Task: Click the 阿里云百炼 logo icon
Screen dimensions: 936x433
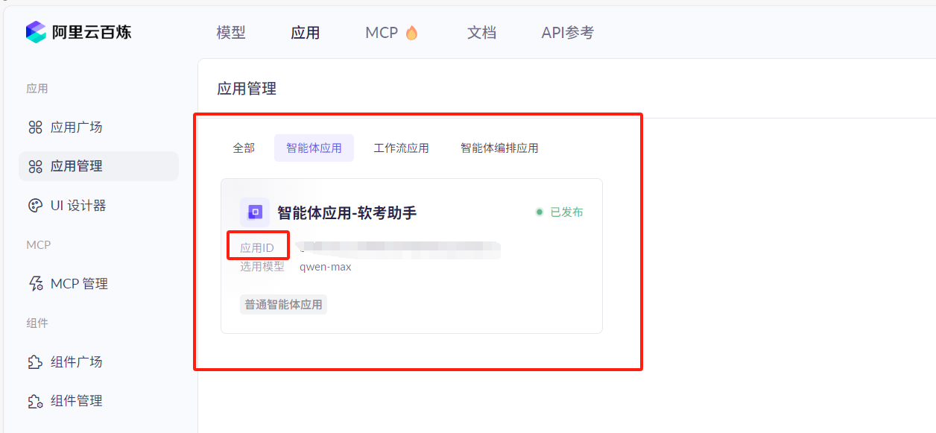Action: 36,32
